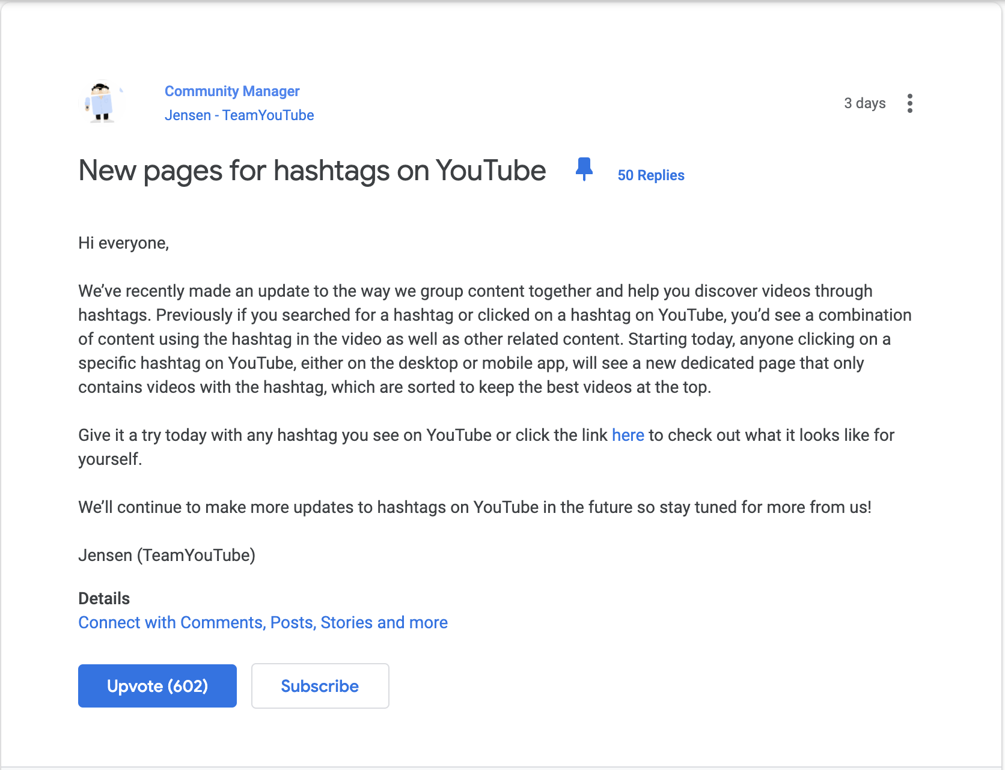Click the '3 days' timestamp
1005x770 pixels.
(864, 103)
